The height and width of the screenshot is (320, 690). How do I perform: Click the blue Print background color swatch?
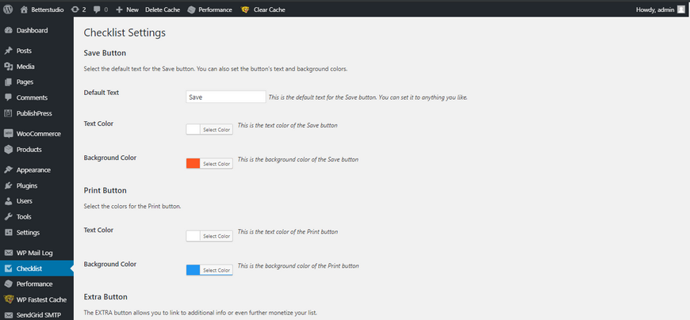(194, 270)
